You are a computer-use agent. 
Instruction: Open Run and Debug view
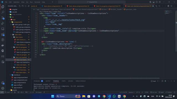pos(3,23)
